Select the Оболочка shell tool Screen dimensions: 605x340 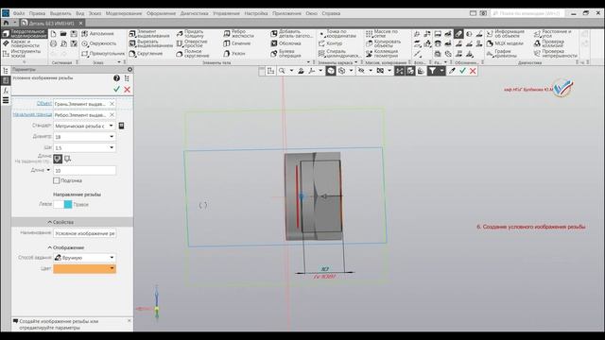pyautogui.click(x=285, y=43)
